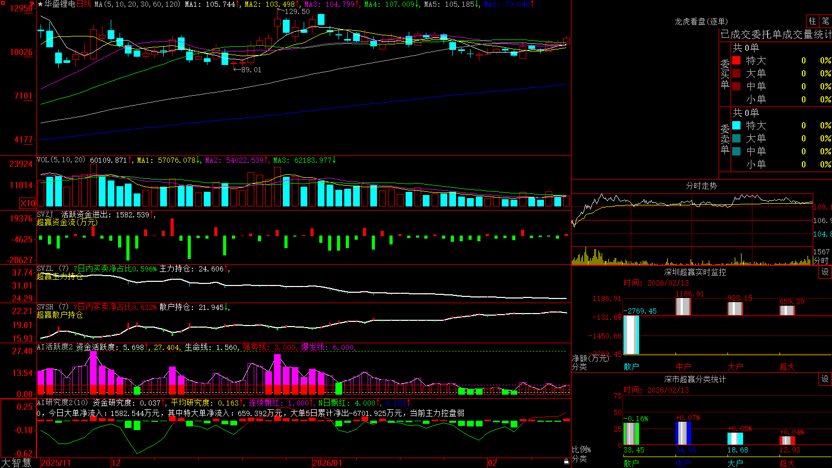Click the 深市超赢分类统计 panel title
This screenshot has height=468, width=832.
[695, 379]
